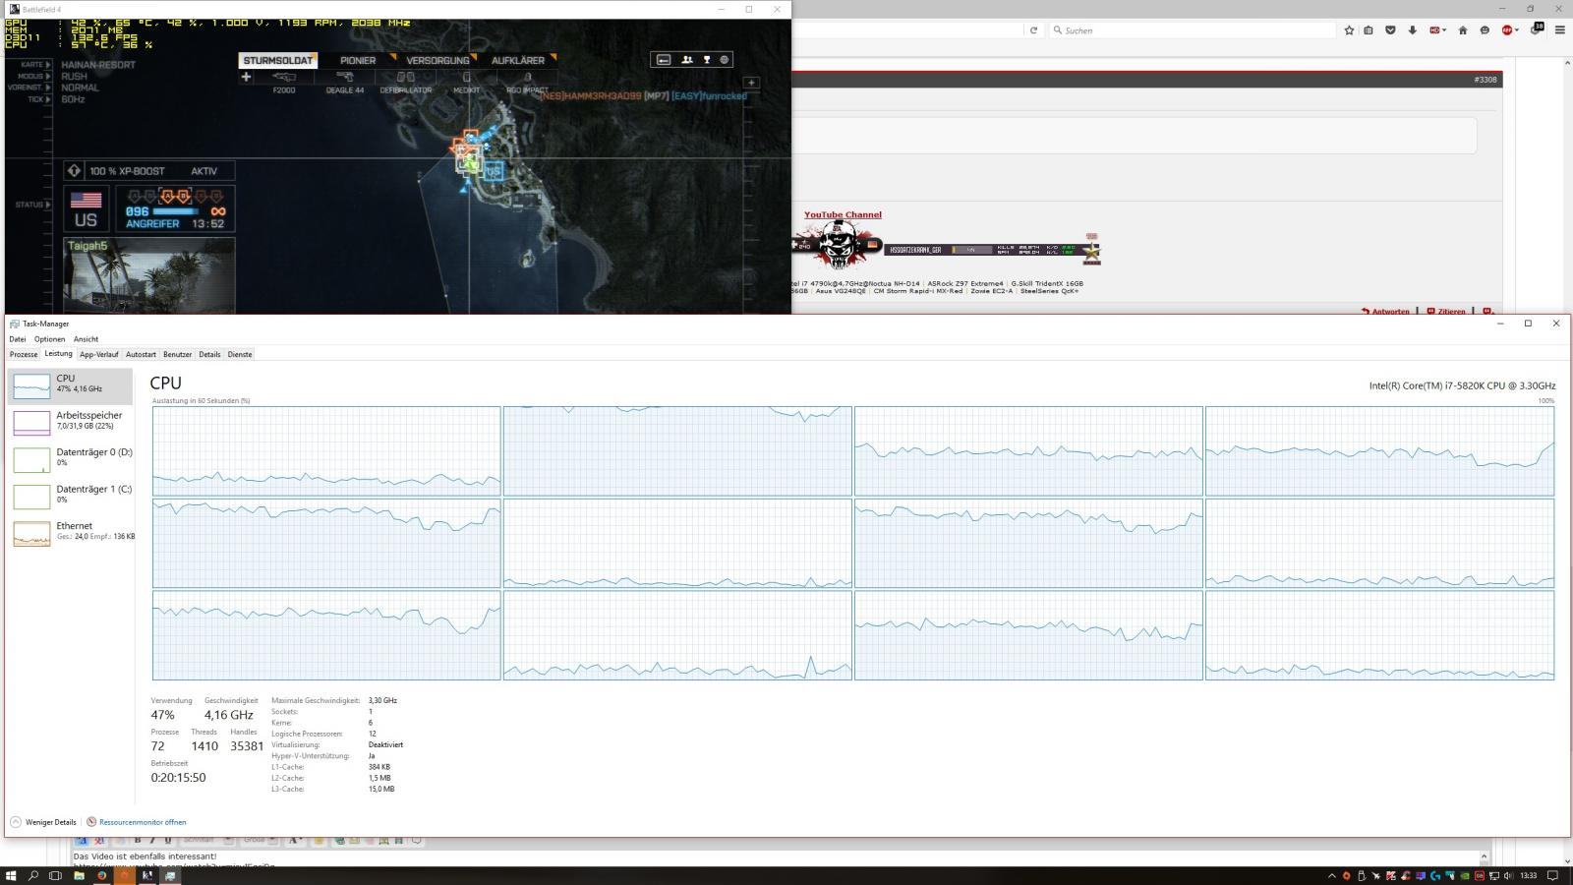1573x885 pixels.
Task: Click the trophy icon in Battlefield top bar
Action: pyautogui.click(x=706, y=60)
